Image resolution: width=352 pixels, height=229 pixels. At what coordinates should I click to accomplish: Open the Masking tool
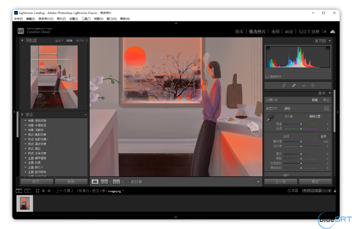[313, 85]
